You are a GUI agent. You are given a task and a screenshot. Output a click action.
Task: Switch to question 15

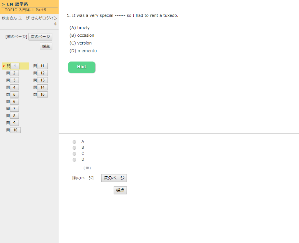(42, 95)
